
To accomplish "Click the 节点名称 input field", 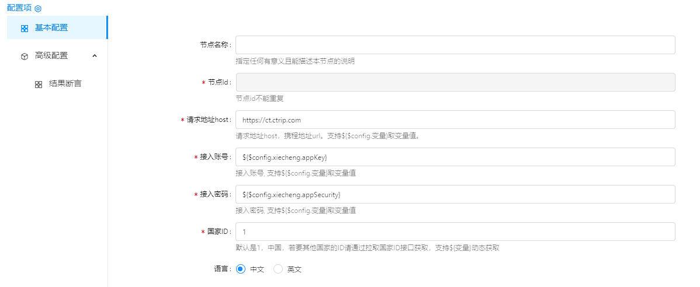I will pyautogui.click(x=455, y=45).
